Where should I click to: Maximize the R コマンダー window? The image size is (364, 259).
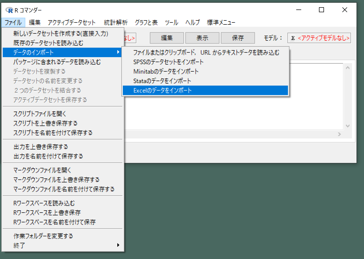pyautogui.click(x=321, y=10)
